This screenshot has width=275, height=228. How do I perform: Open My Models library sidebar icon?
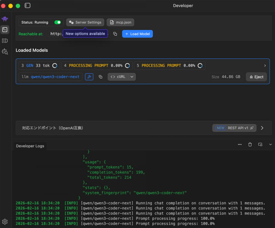pyautogui.click(x=5, y=41)
